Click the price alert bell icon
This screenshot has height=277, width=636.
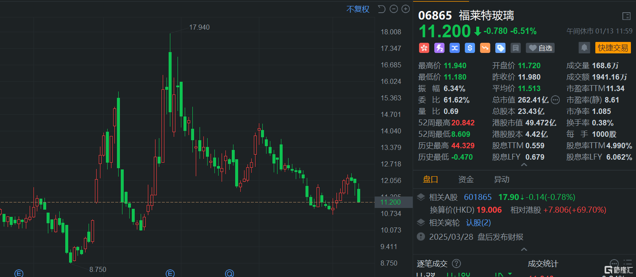[584, 48]
